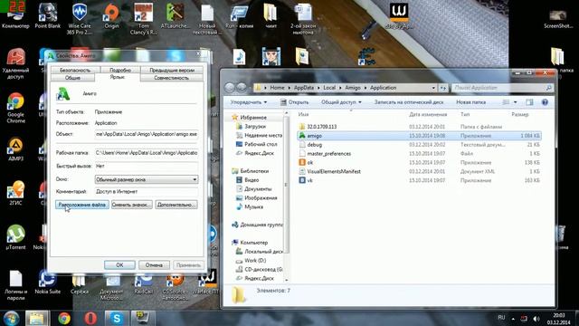Launch µTorrent from desktop

15,237
